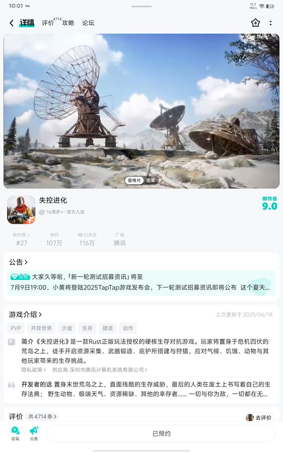
Task: Tap the user avatar beside 去评价
Action: click(x=250, y=418)
